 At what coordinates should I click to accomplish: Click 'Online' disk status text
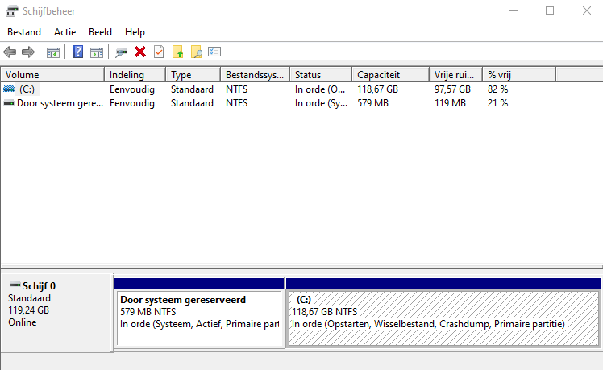click(23, 322)
